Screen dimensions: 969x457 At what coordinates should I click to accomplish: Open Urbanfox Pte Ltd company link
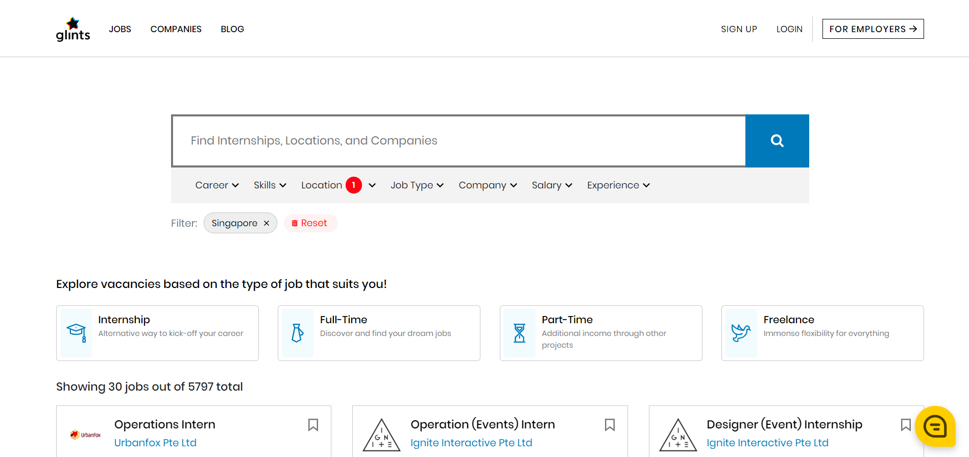click(155, 443)
